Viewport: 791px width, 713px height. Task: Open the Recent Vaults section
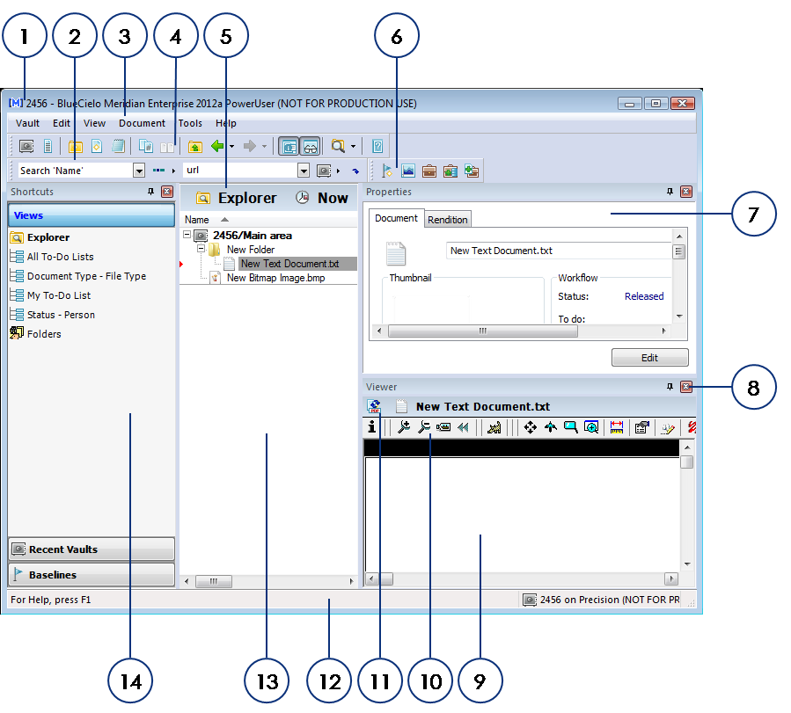point(92,549)
